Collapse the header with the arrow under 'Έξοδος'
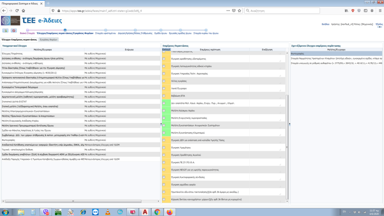 coord(379,27)
